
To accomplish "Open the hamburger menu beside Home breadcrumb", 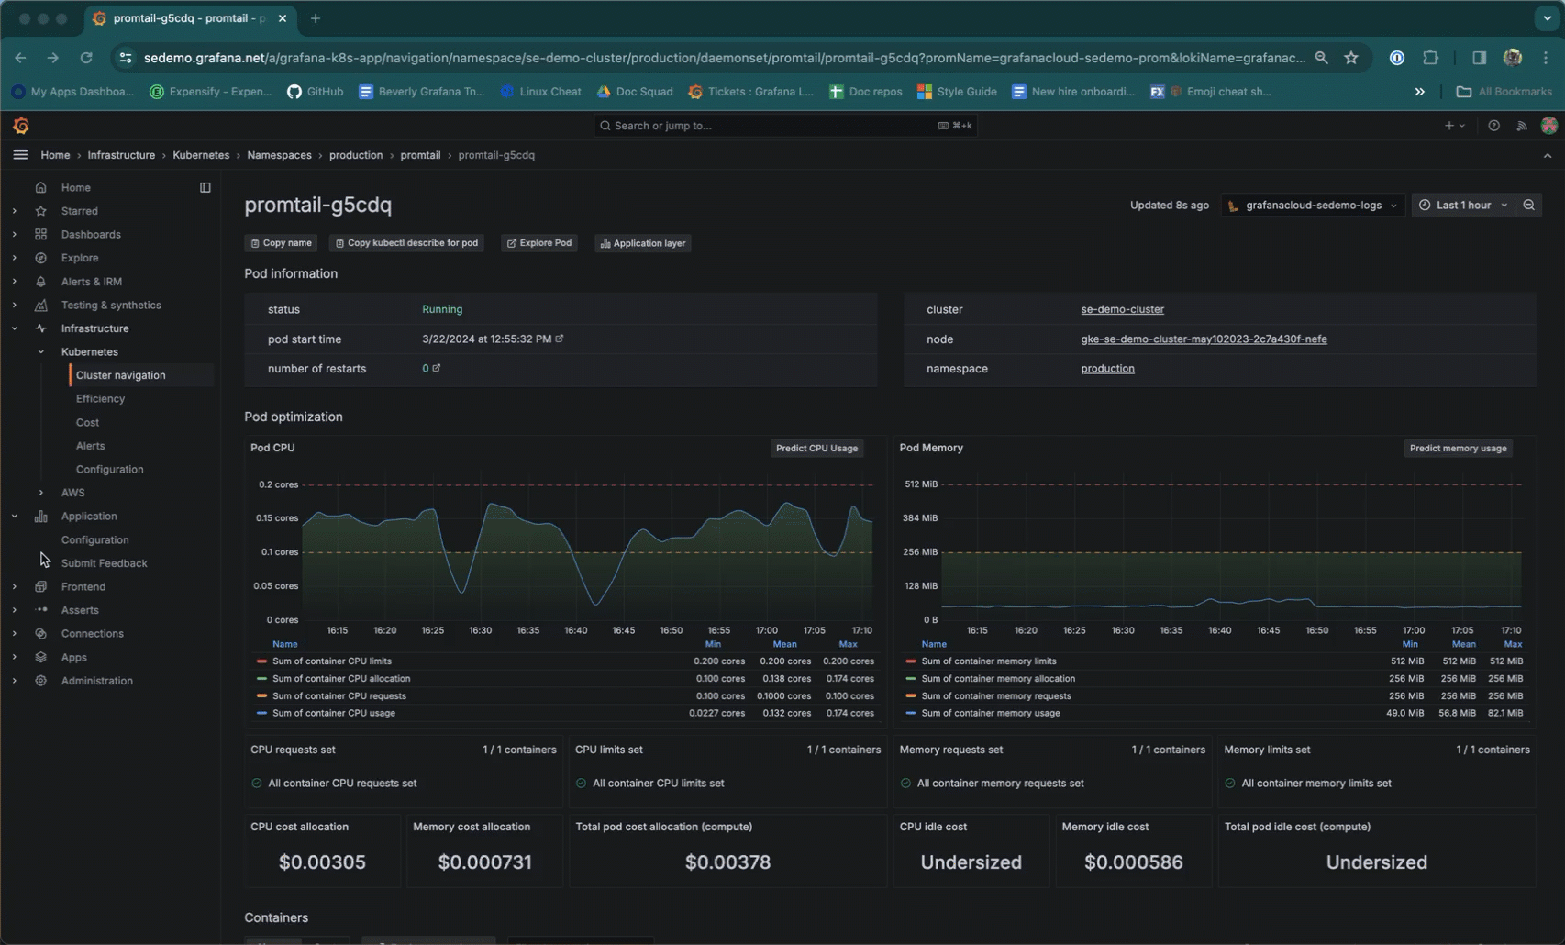I will pos(20,155).
